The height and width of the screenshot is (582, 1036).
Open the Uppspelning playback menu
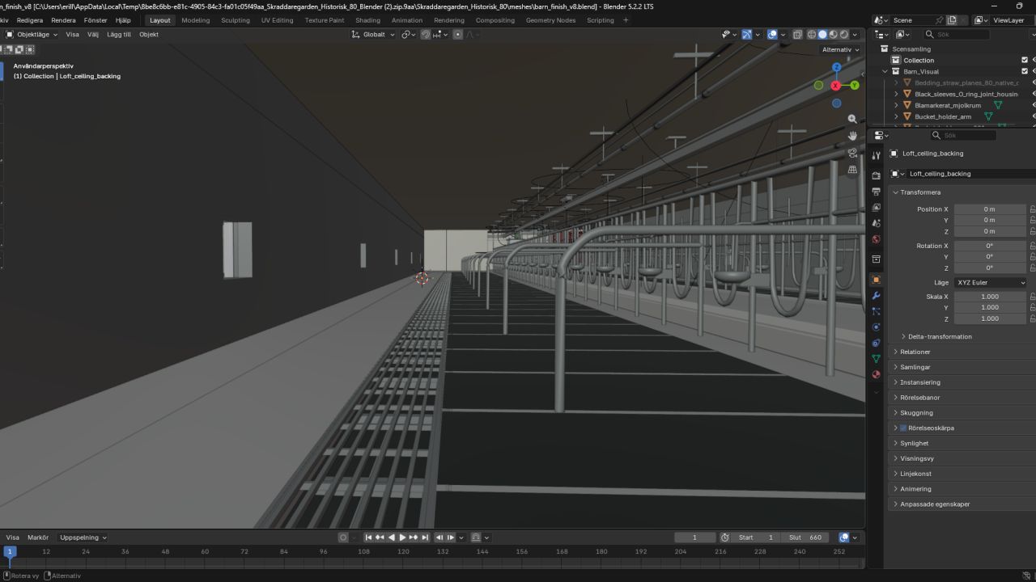pos(83,538)
